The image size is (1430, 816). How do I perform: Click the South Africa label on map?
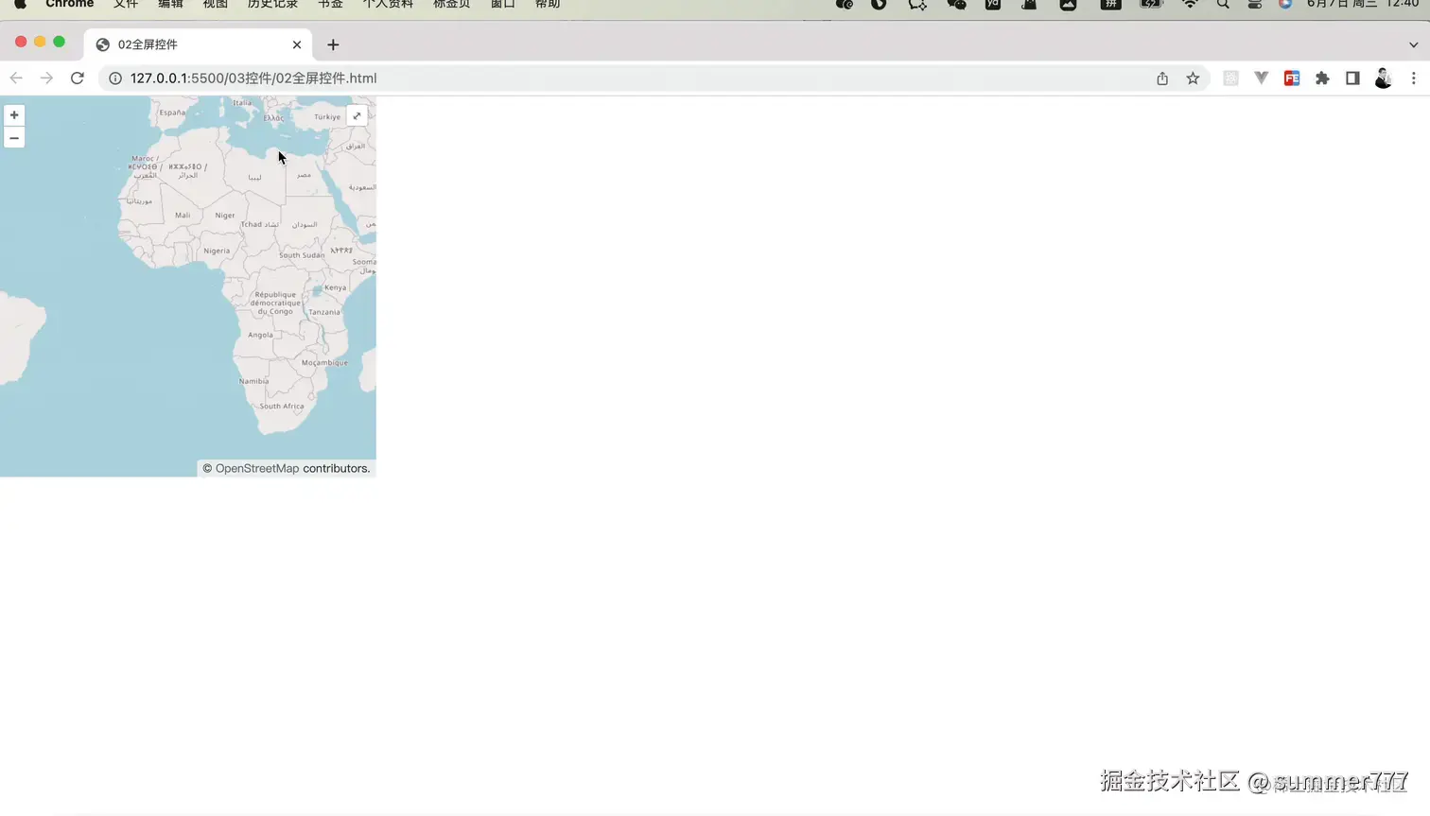282,407
